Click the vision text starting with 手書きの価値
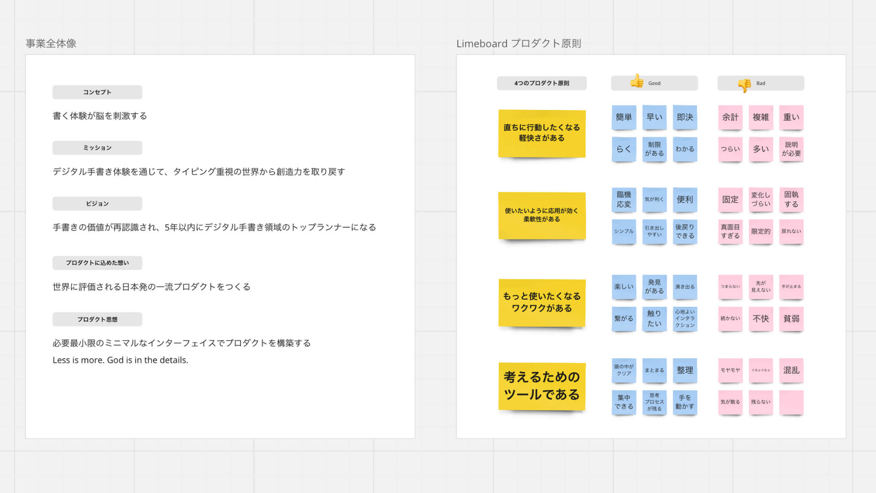Viewport: 876px width, 493px height. click(214, 227)
